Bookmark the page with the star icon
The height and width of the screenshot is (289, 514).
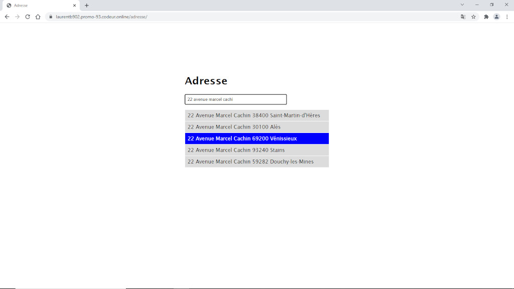(474, 16)
